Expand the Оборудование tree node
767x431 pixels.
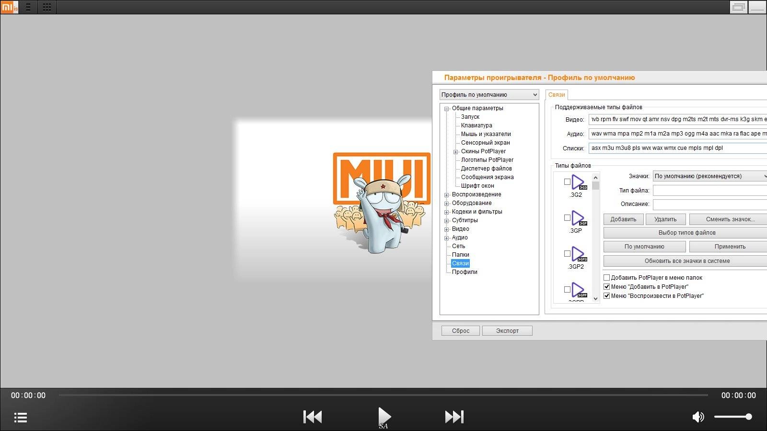447,204
